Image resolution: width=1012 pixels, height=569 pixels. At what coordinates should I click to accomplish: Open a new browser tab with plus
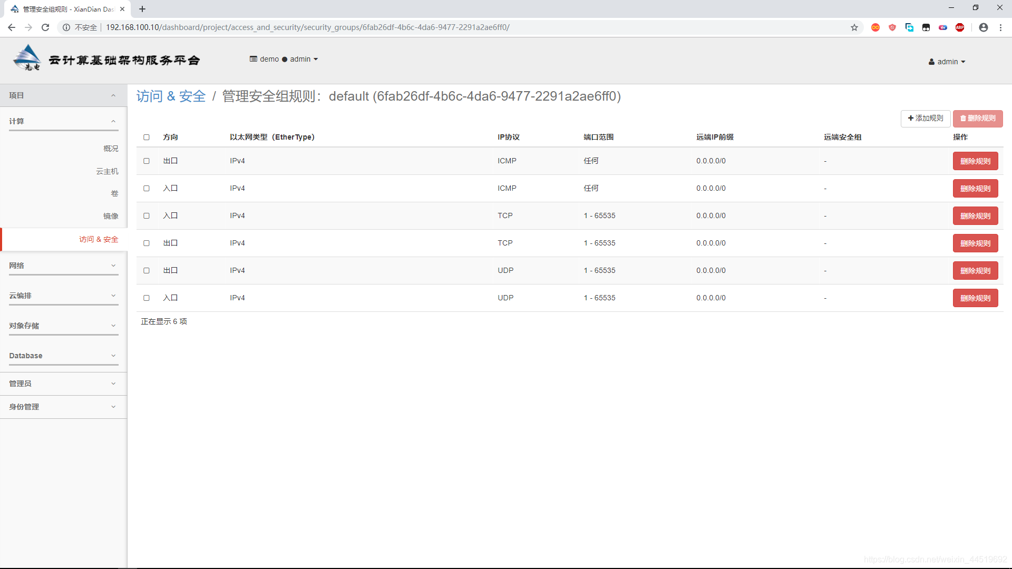142,9
